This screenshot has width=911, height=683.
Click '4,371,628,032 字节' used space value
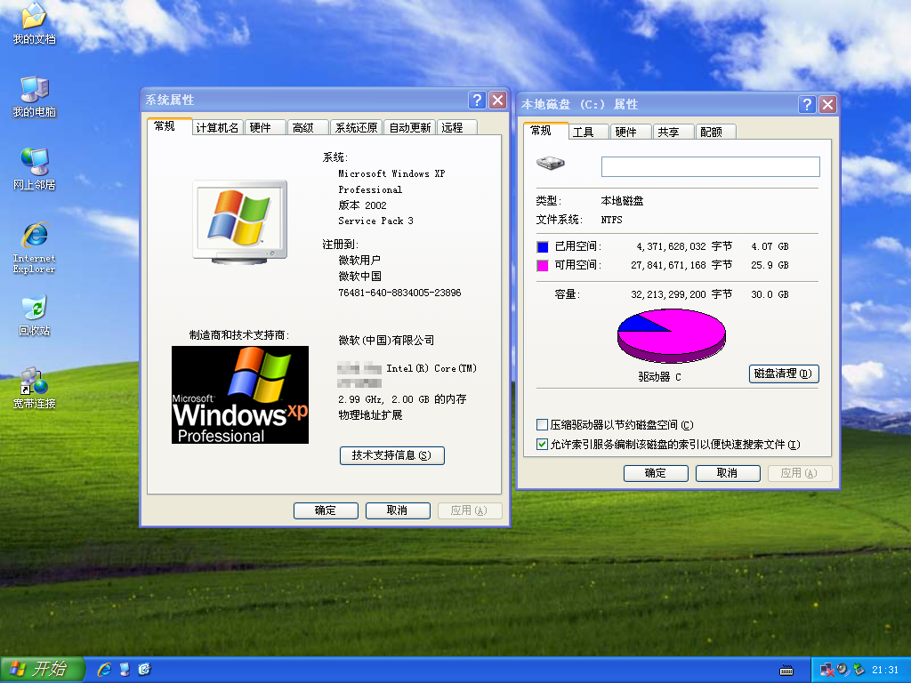tap(684, 247)
